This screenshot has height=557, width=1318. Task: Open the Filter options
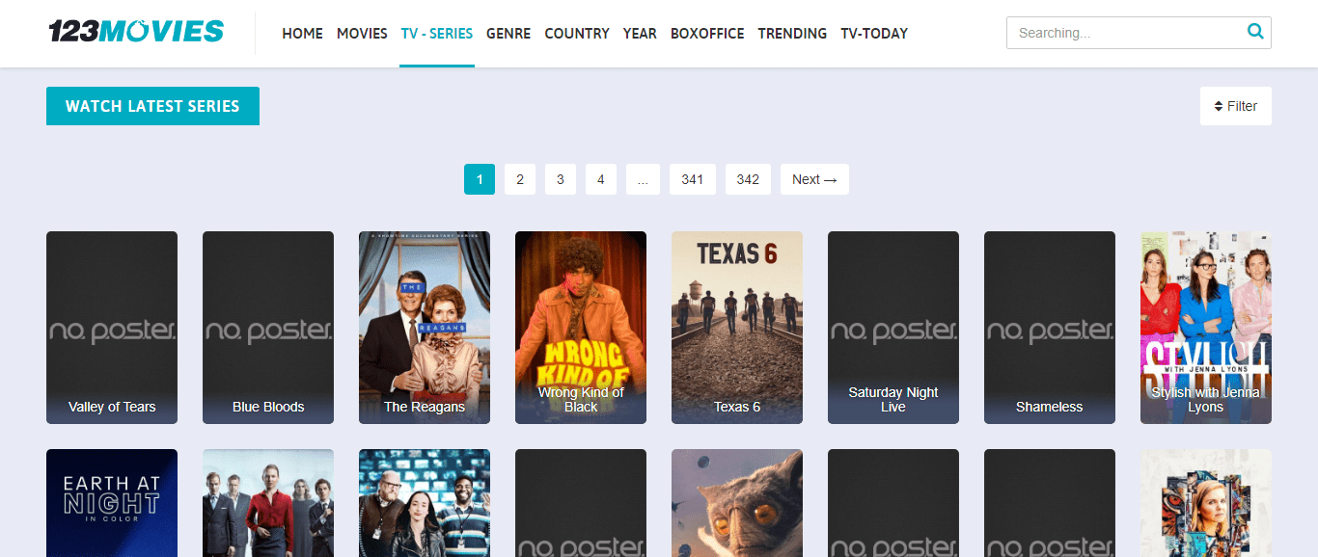click(x=1236, y=106)
